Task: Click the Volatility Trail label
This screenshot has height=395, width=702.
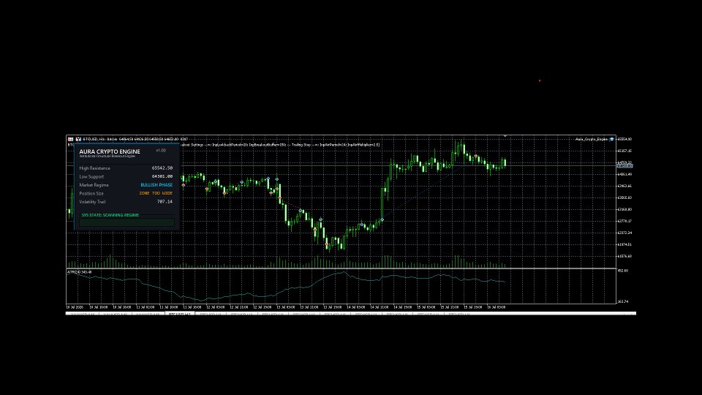Action: coord(92,202)
